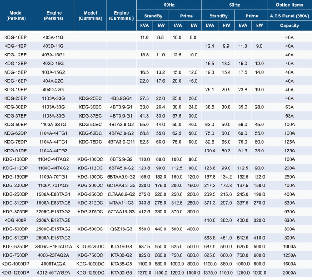Click Cummins model KDG-6225DC

(90, 247)
